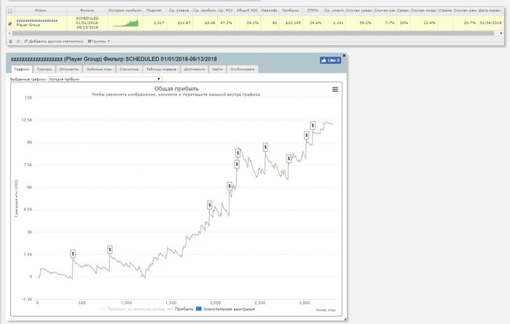Click the zzzzzzzz player name link
The width and height of the screenshot is (510, 324).
[x=37, y=20]
